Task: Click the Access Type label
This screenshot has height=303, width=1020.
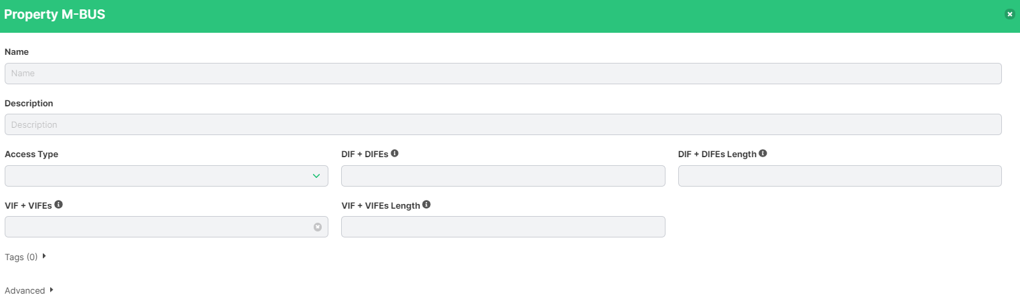Action: (31, 154)
